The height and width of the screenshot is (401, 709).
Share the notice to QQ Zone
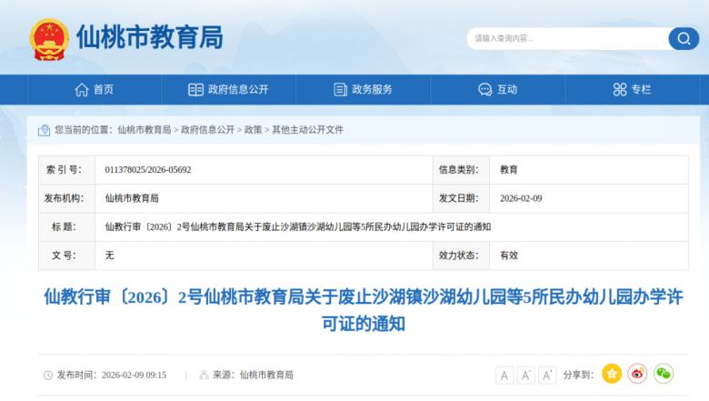pyautogui.click(x=612, y=374)
